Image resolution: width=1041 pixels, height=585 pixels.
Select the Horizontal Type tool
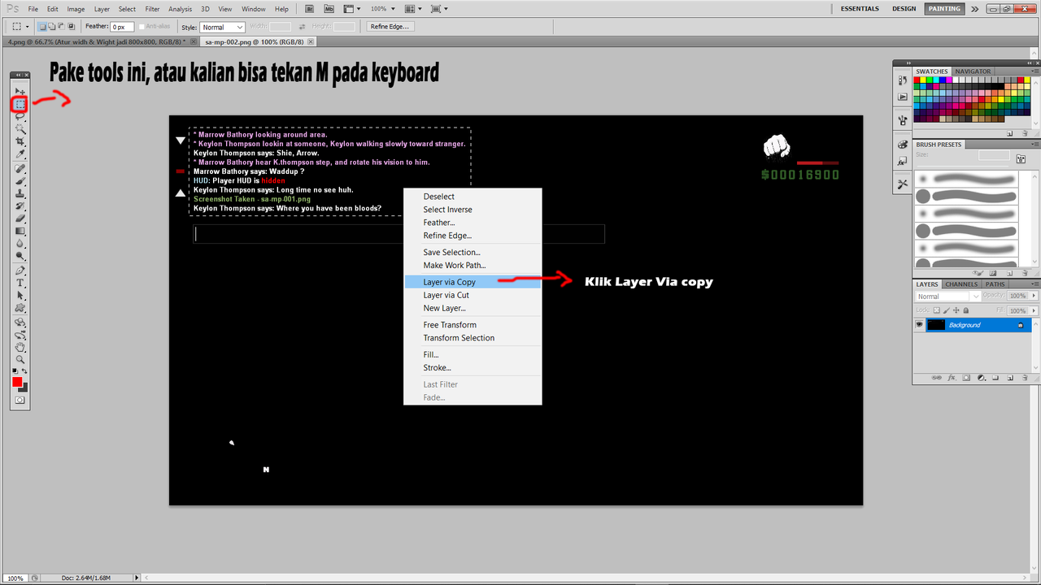[x=20, y=283]
